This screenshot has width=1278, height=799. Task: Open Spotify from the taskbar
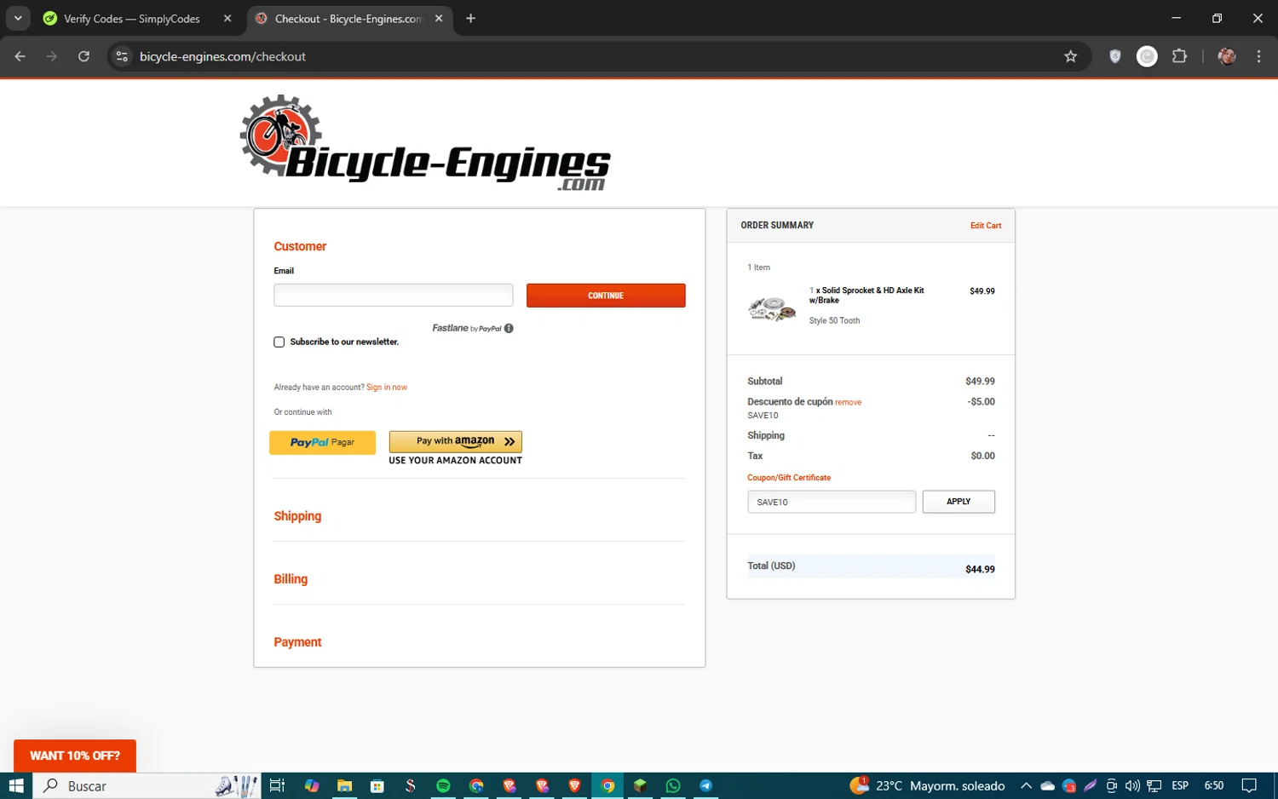click(x=443, y=785)
